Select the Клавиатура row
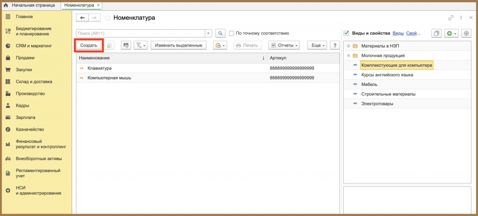 coord(208,68)
